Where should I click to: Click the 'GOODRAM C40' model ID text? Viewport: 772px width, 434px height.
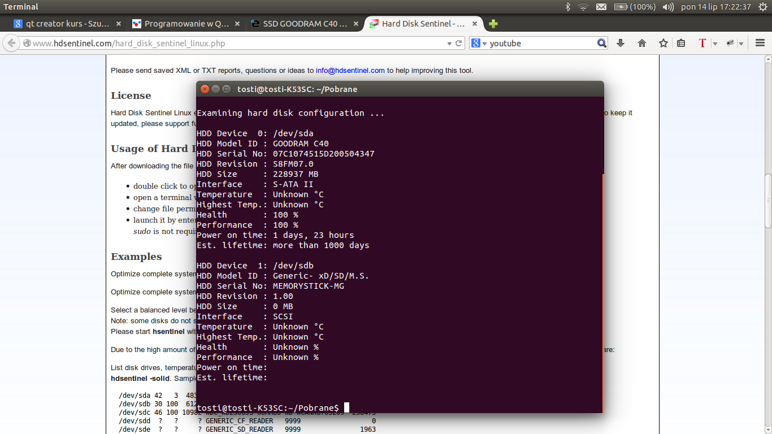[x=301, y=144]
